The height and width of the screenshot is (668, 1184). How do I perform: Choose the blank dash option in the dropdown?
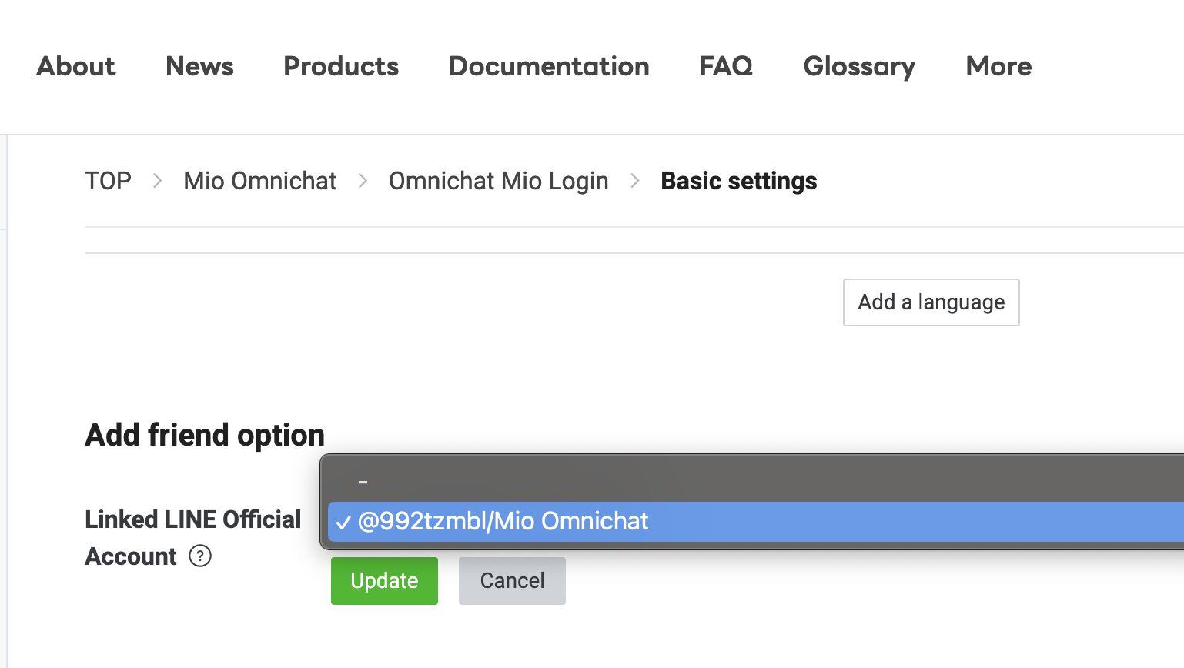[x=363, y=481]
